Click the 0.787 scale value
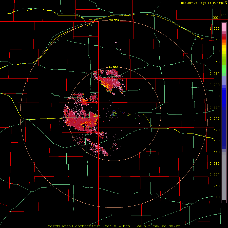This screenshot has width=228, height=228. tap(215, 73)
